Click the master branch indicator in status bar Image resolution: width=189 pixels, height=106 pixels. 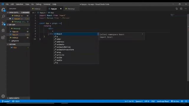pos(6,101)
